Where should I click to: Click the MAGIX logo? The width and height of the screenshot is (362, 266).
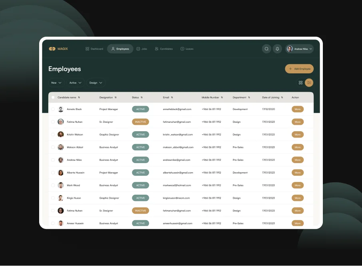click(58, 49)
